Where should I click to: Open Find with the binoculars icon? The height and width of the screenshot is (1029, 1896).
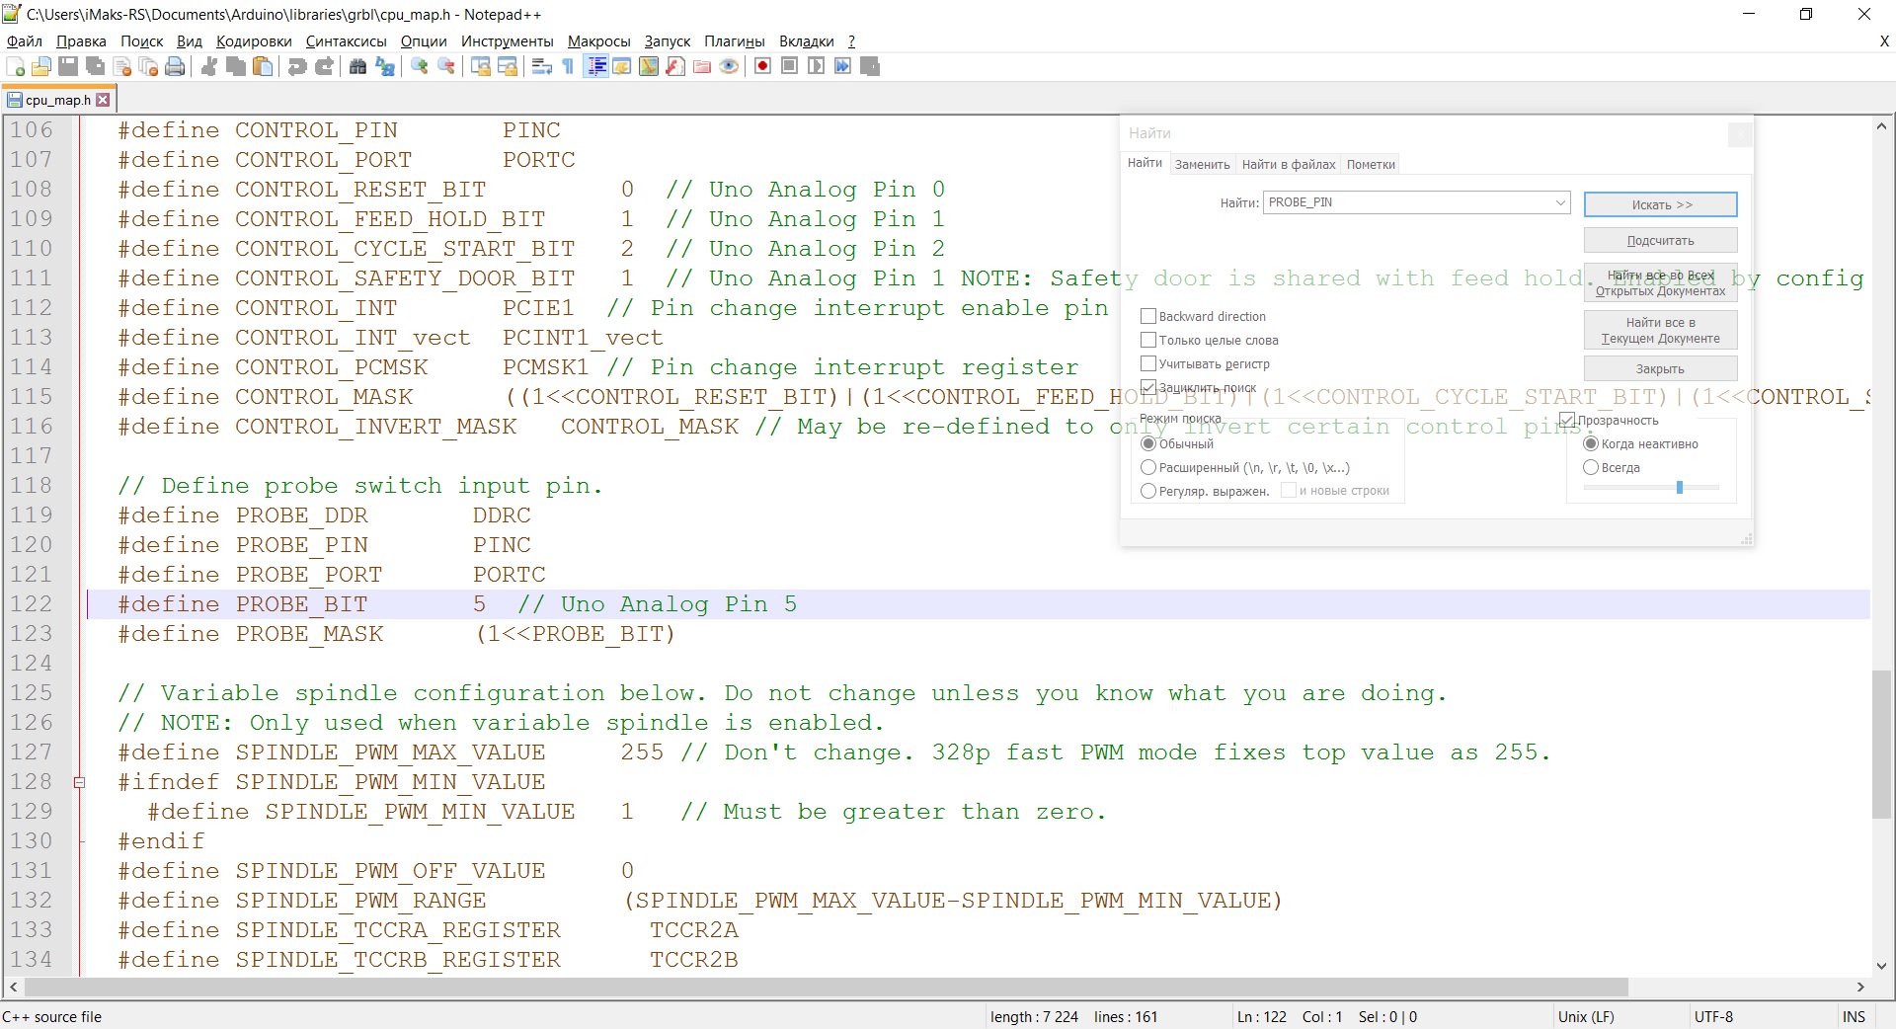[357, 66]
